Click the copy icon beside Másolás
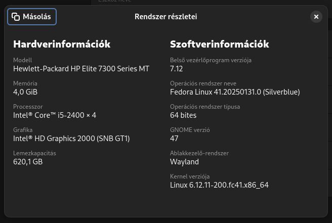The height and width of the screenshot is (223, 332). point(16,17)
